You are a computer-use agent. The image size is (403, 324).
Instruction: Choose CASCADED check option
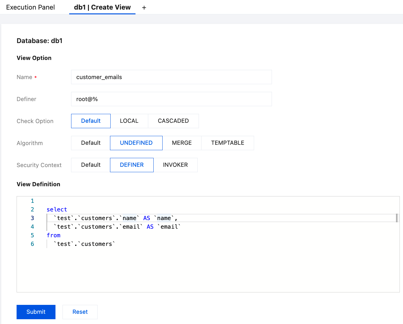click(x=173, y=121)
